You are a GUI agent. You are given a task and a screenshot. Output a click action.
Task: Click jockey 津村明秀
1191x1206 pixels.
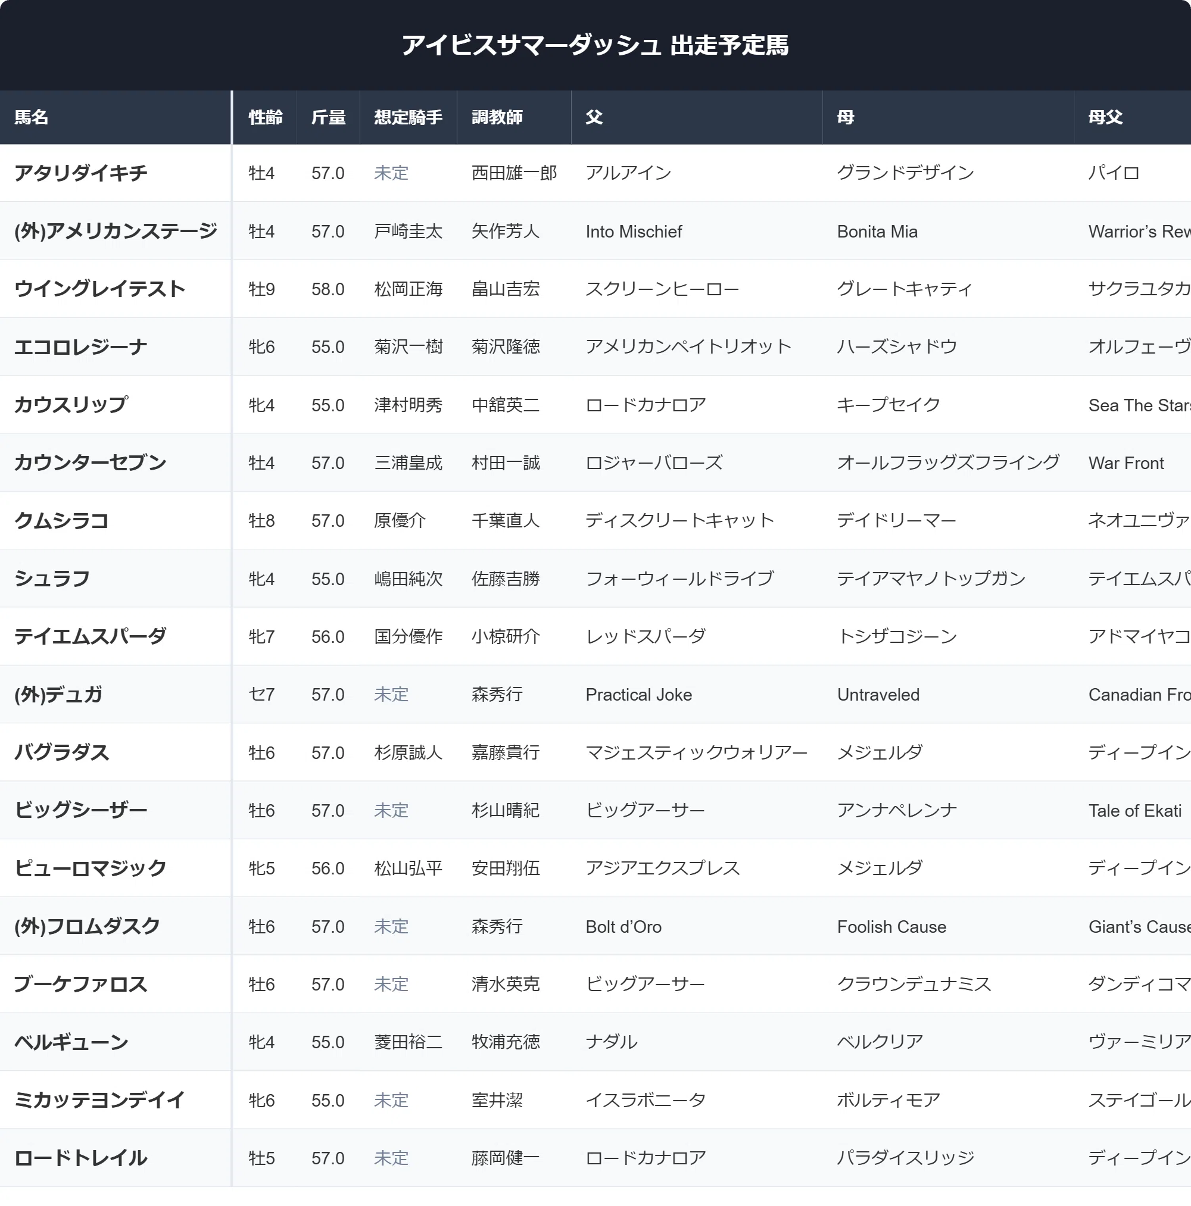(409, 405)
